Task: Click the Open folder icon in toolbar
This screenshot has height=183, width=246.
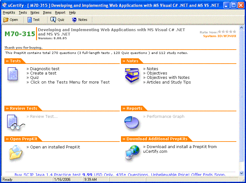Action: tap(6, 20)
